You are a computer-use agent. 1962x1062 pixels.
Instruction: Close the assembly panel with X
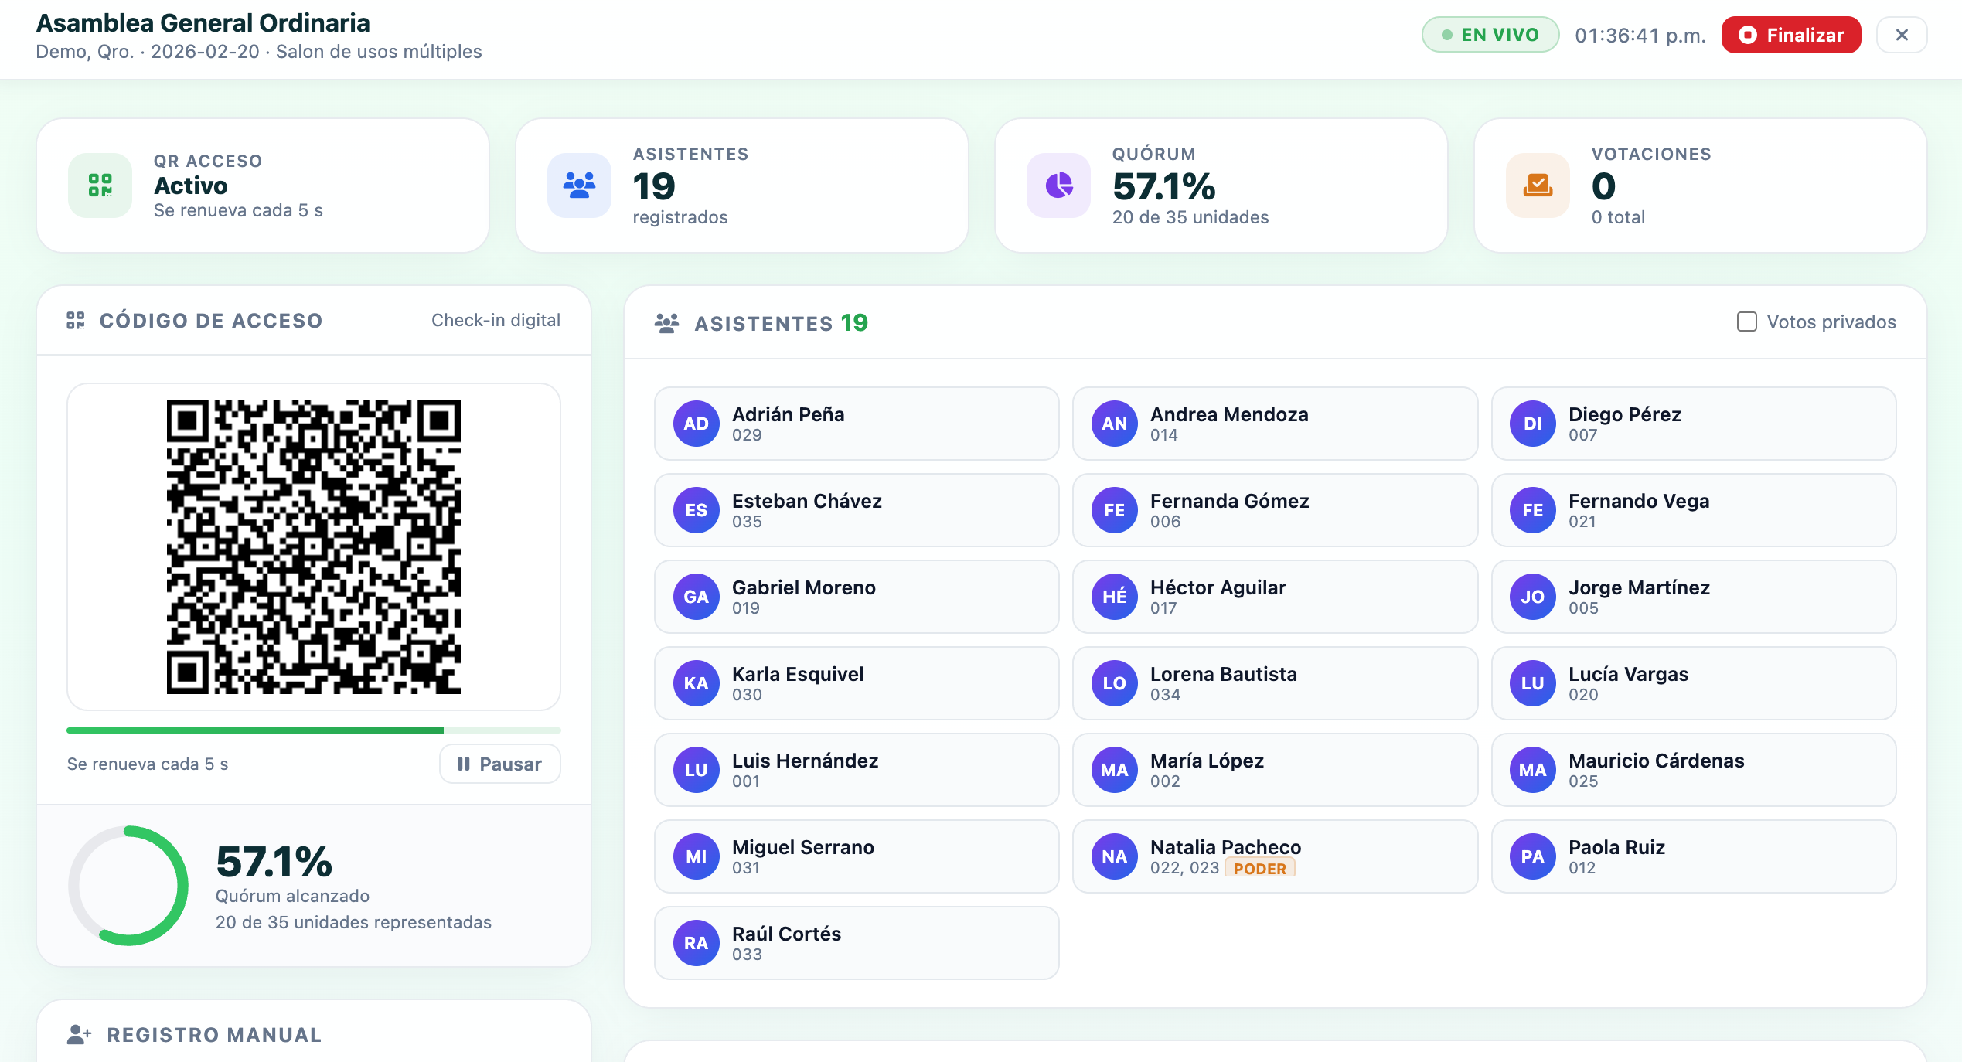pyautogui.click(x=1902, y=35)
